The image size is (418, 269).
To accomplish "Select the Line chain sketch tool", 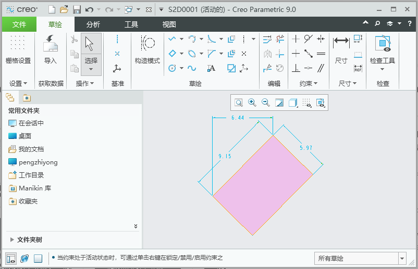I will click(x=172, y=39).
